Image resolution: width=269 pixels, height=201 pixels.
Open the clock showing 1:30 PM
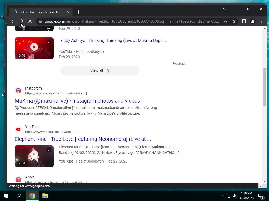pos(246,196)
